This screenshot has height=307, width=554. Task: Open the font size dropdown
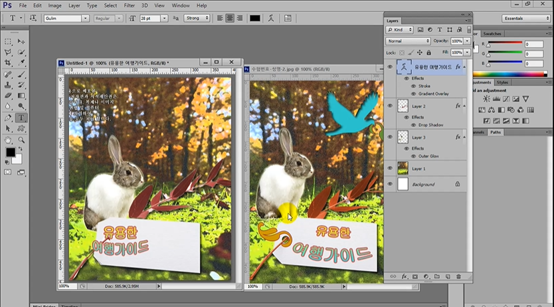click(x=164, y=19)
